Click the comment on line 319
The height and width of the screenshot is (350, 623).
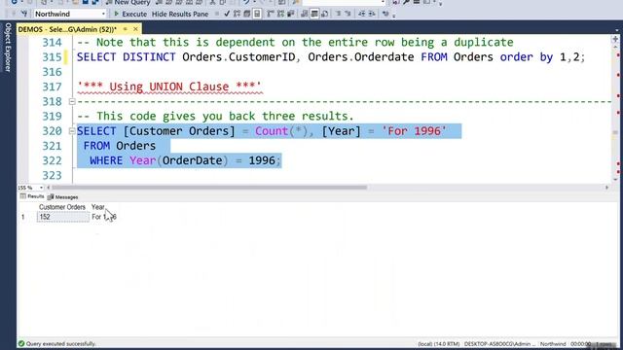(215, 116)
